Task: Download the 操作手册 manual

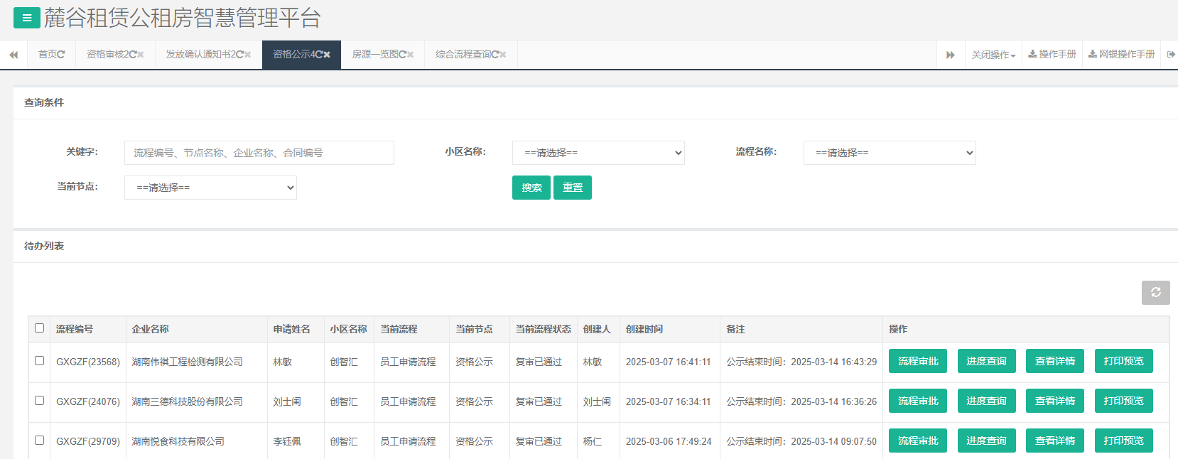Action: 1052,55
